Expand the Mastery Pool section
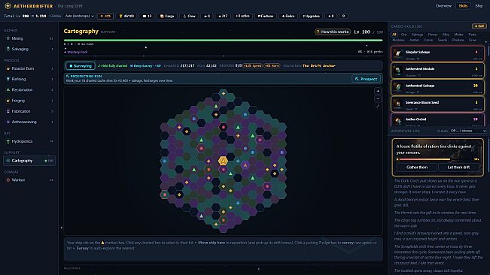Viewport: 490px width, 275px height. coord(76,52)
